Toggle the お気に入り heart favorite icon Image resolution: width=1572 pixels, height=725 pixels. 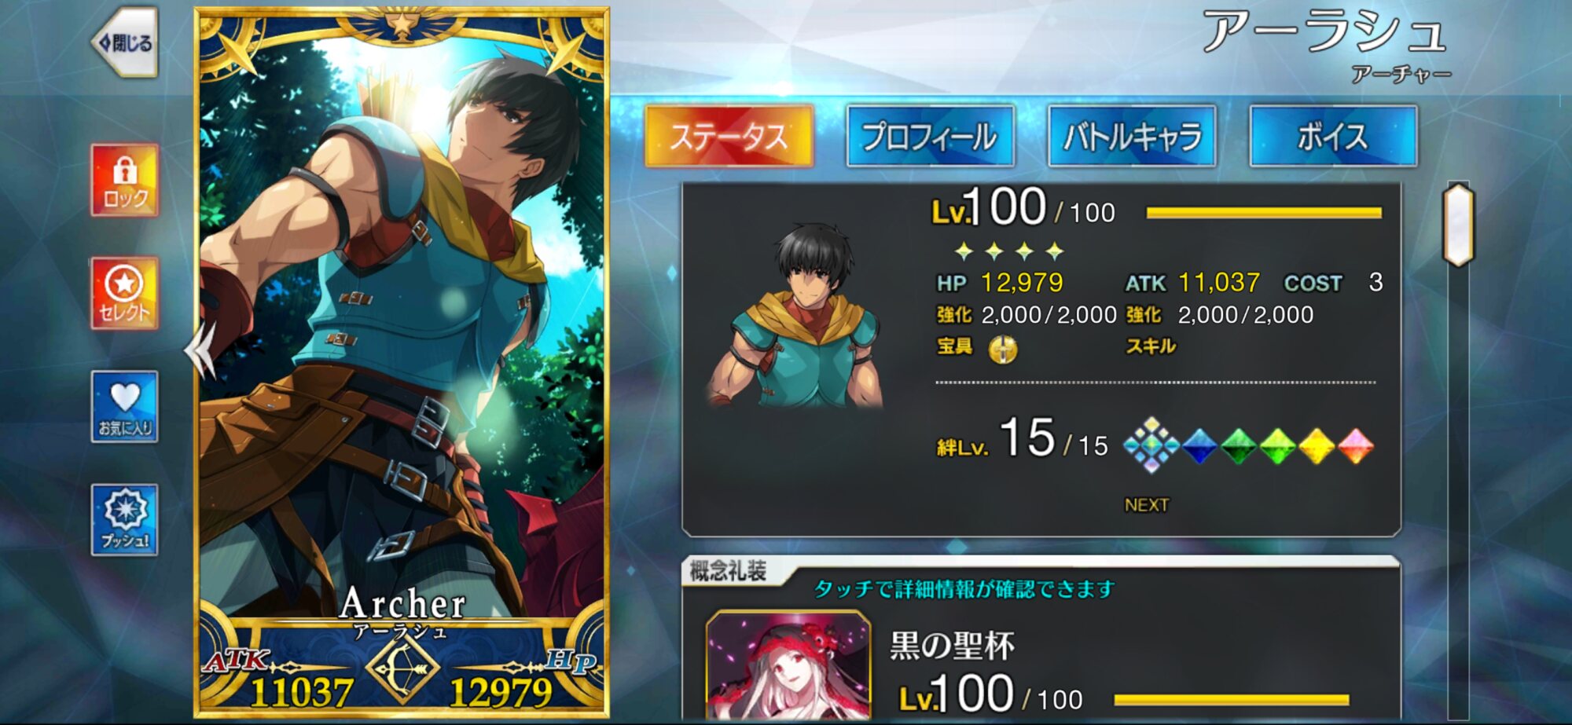(x=125, y=407)
